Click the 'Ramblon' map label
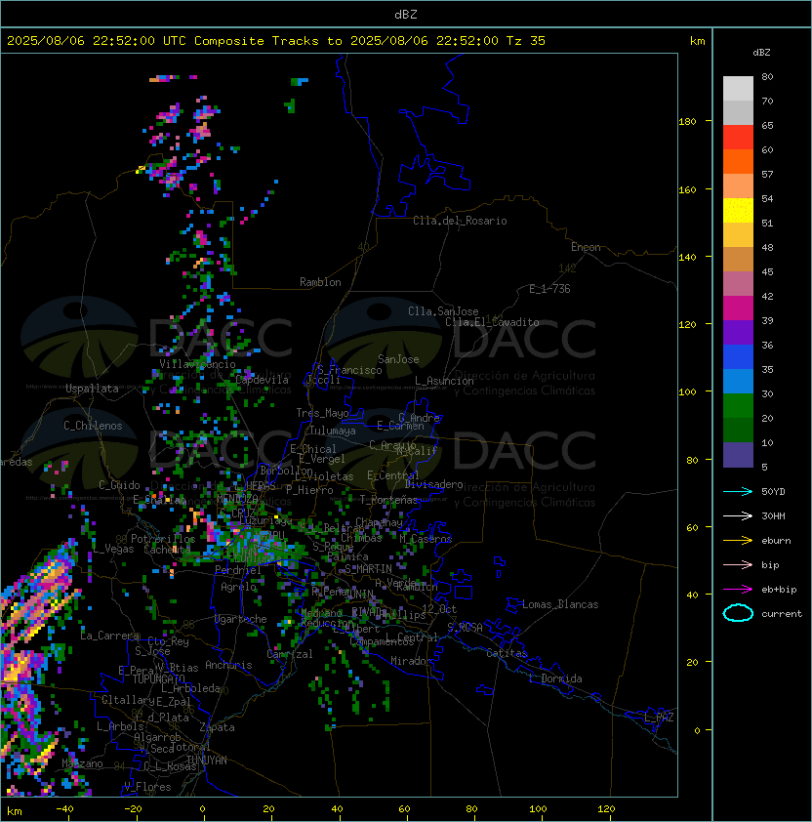812x822 pixels. [x=320, y=282]
